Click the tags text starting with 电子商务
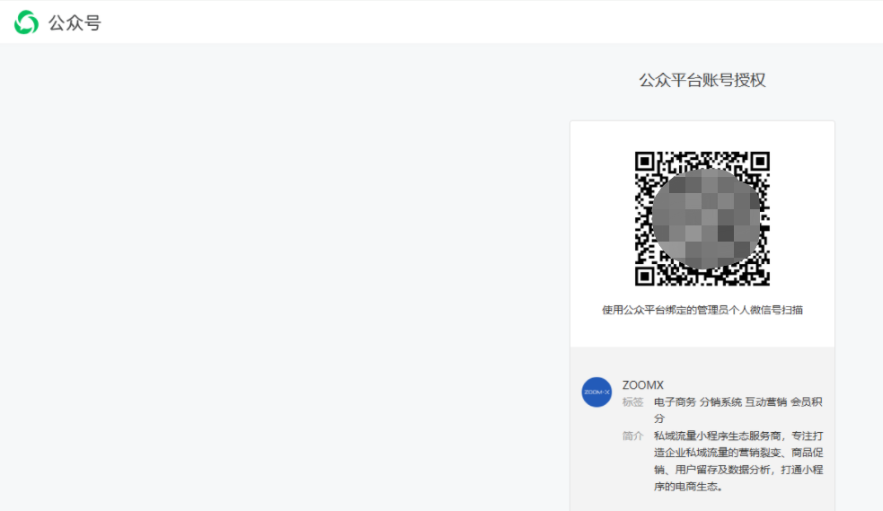The image size is (883, 511). [x=738, y=410]
